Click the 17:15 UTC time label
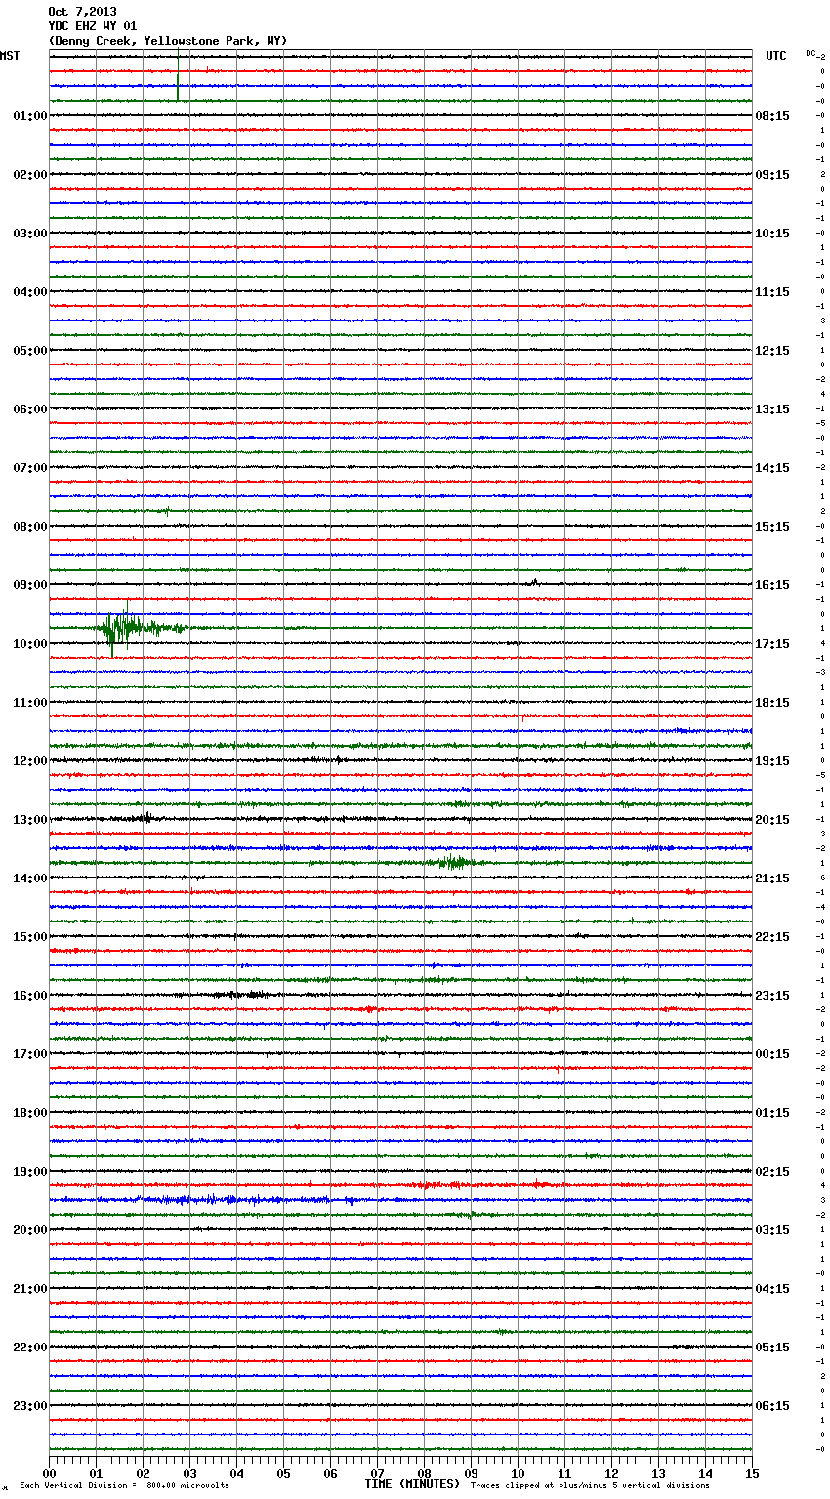Screen dimensions: 830x1499 click(772, 644)
